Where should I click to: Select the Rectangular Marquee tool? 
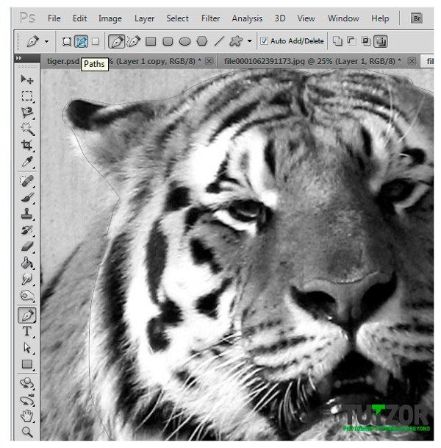pyautogui.click(x=27, y=96)
